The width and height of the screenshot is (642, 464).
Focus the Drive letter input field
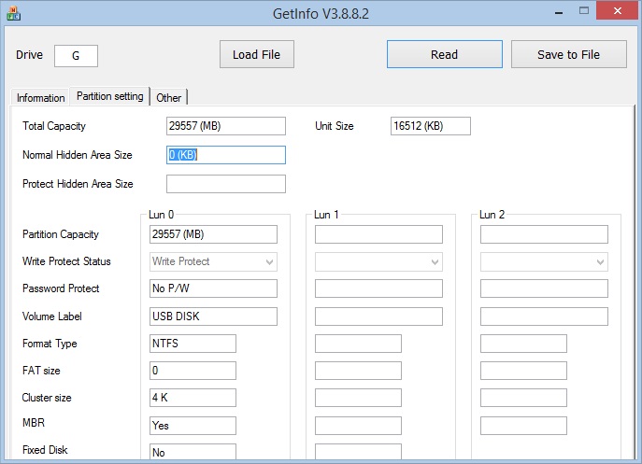76,56
